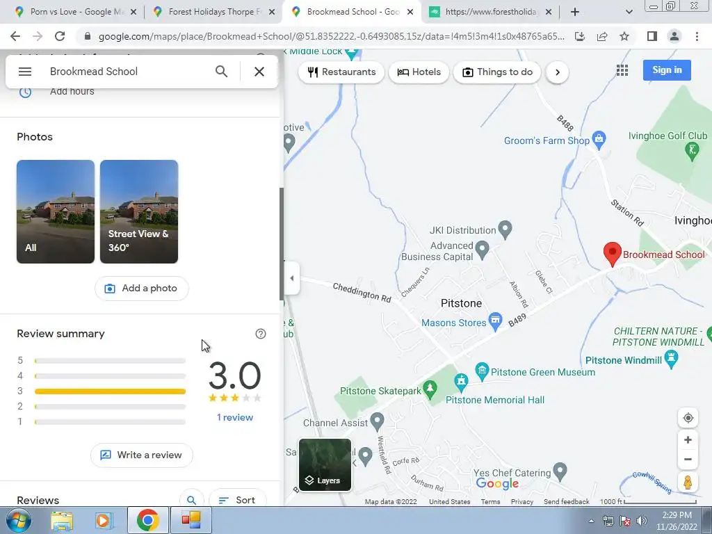Clear the Brookmead School search
The width and height of the screenshot is (712, 534).
259,72
